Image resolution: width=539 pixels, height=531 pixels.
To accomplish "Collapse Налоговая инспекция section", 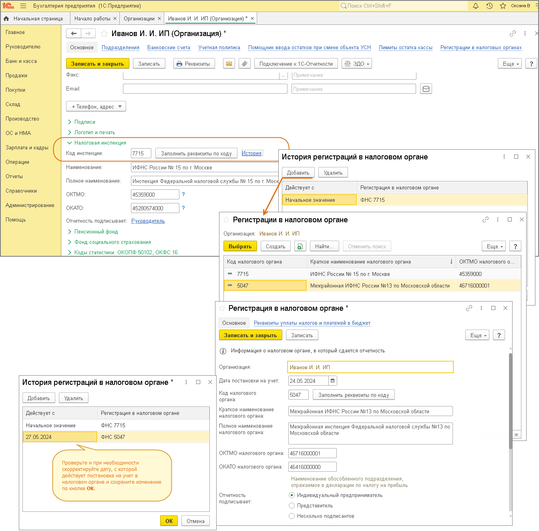I will click(97, 143).
